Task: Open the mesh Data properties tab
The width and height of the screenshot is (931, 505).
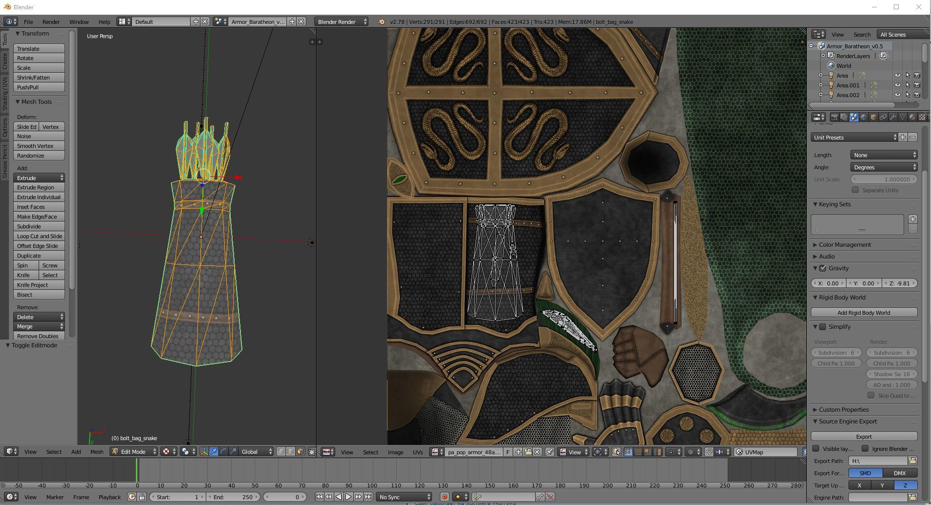Action: 903,117
